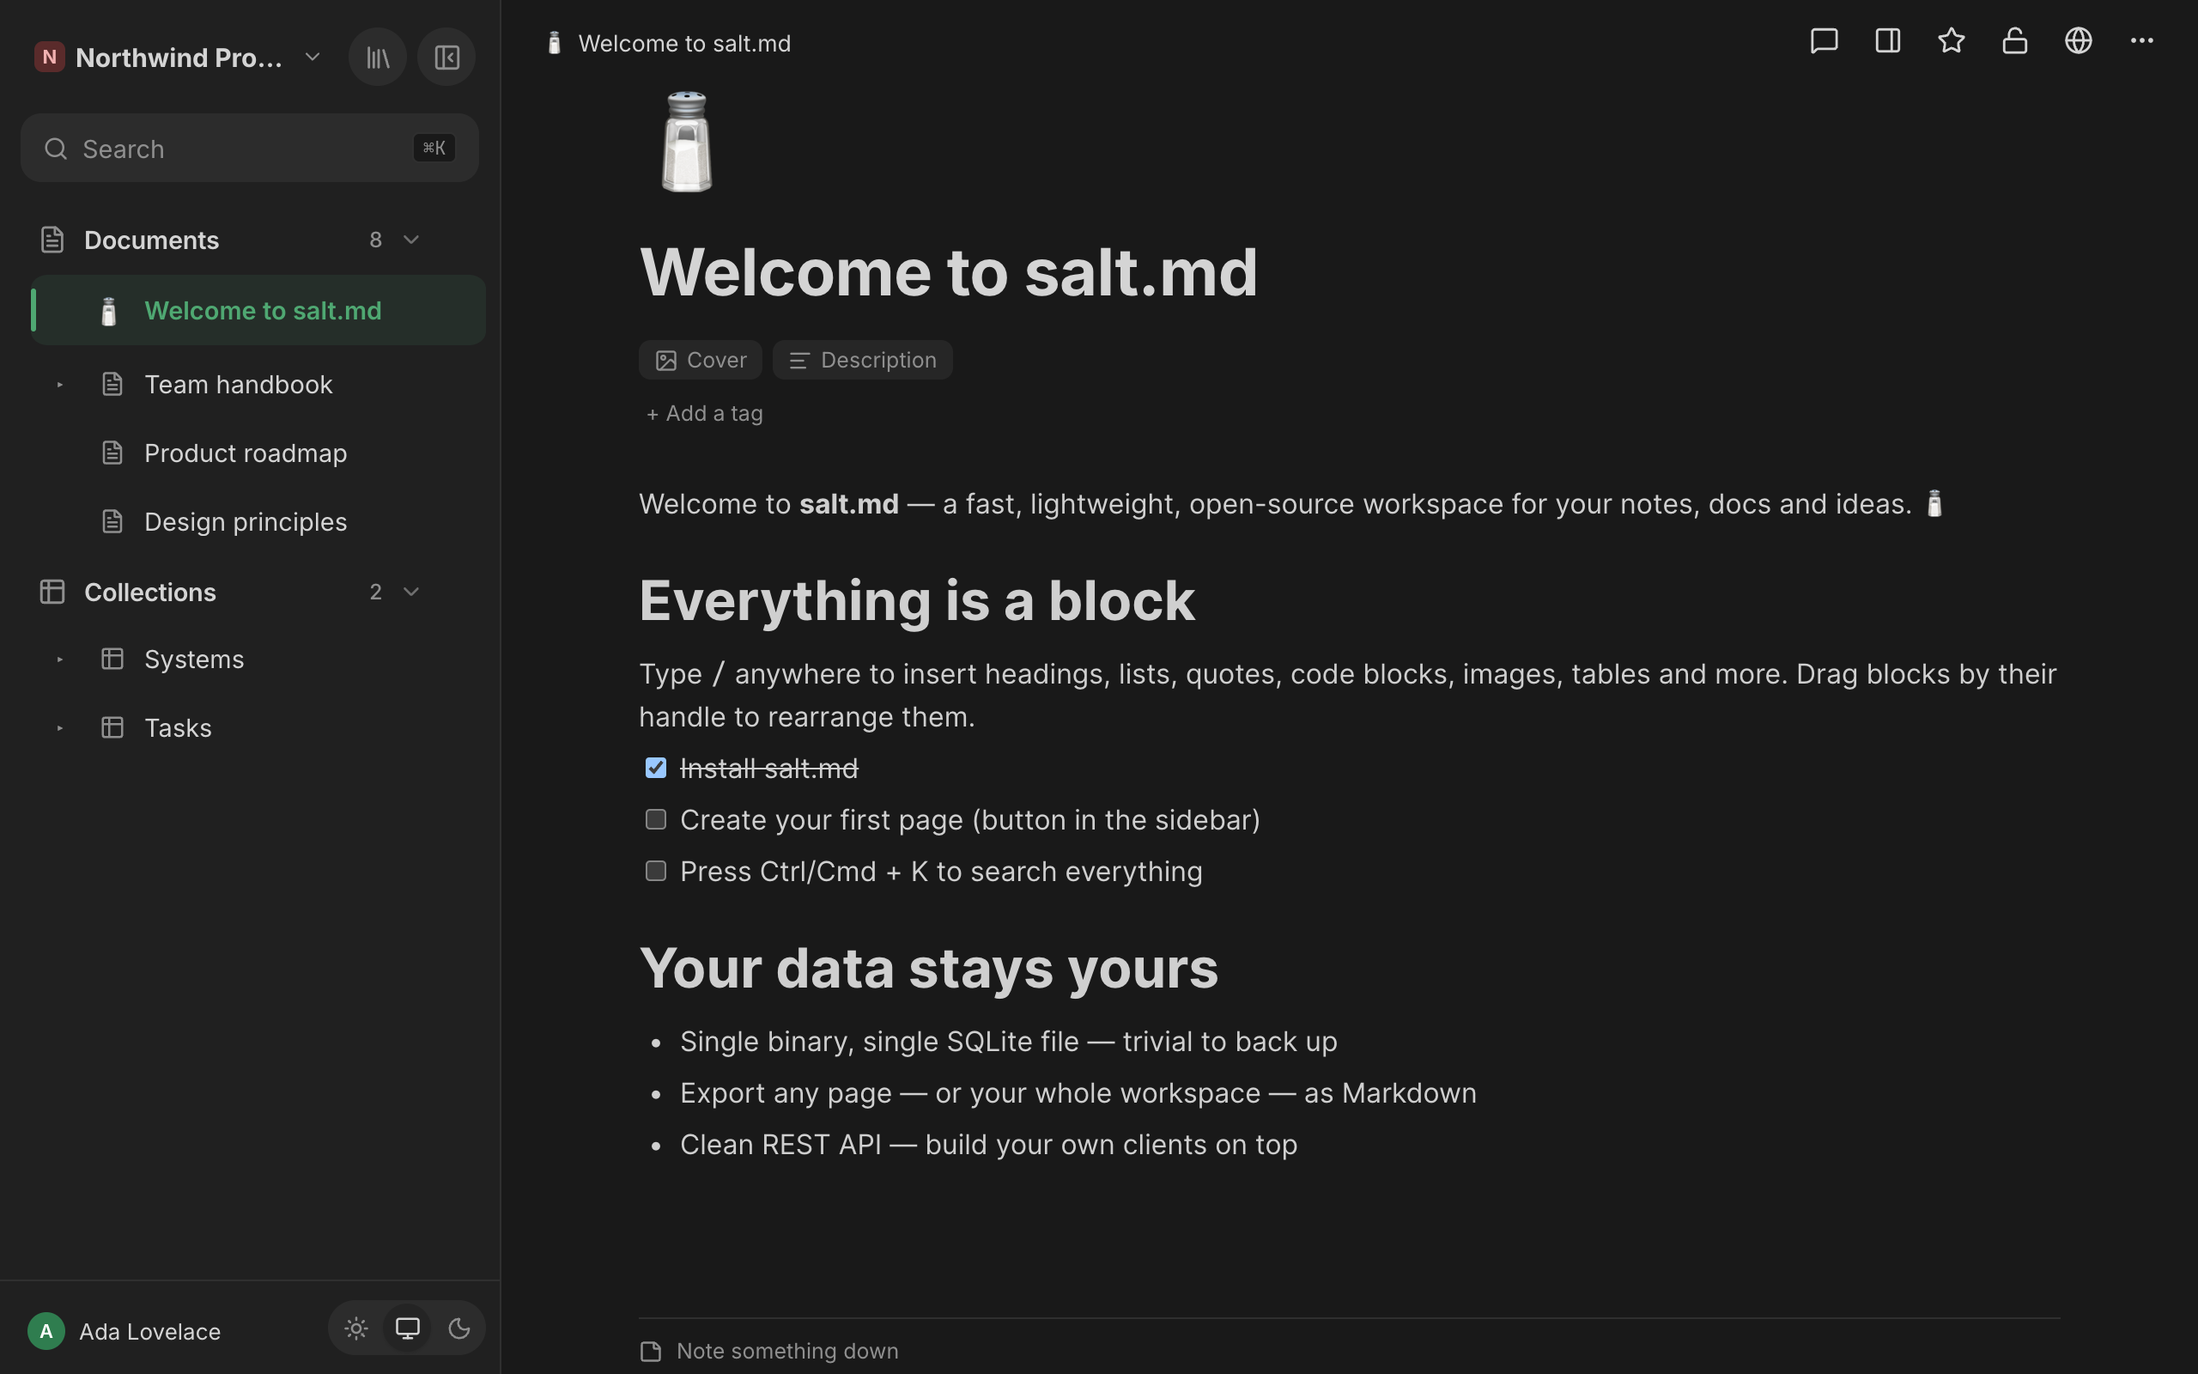This screenshot has width=2198, height=1374.
Task: Star this page as a favorite
Action: (x=1951, y=41)
